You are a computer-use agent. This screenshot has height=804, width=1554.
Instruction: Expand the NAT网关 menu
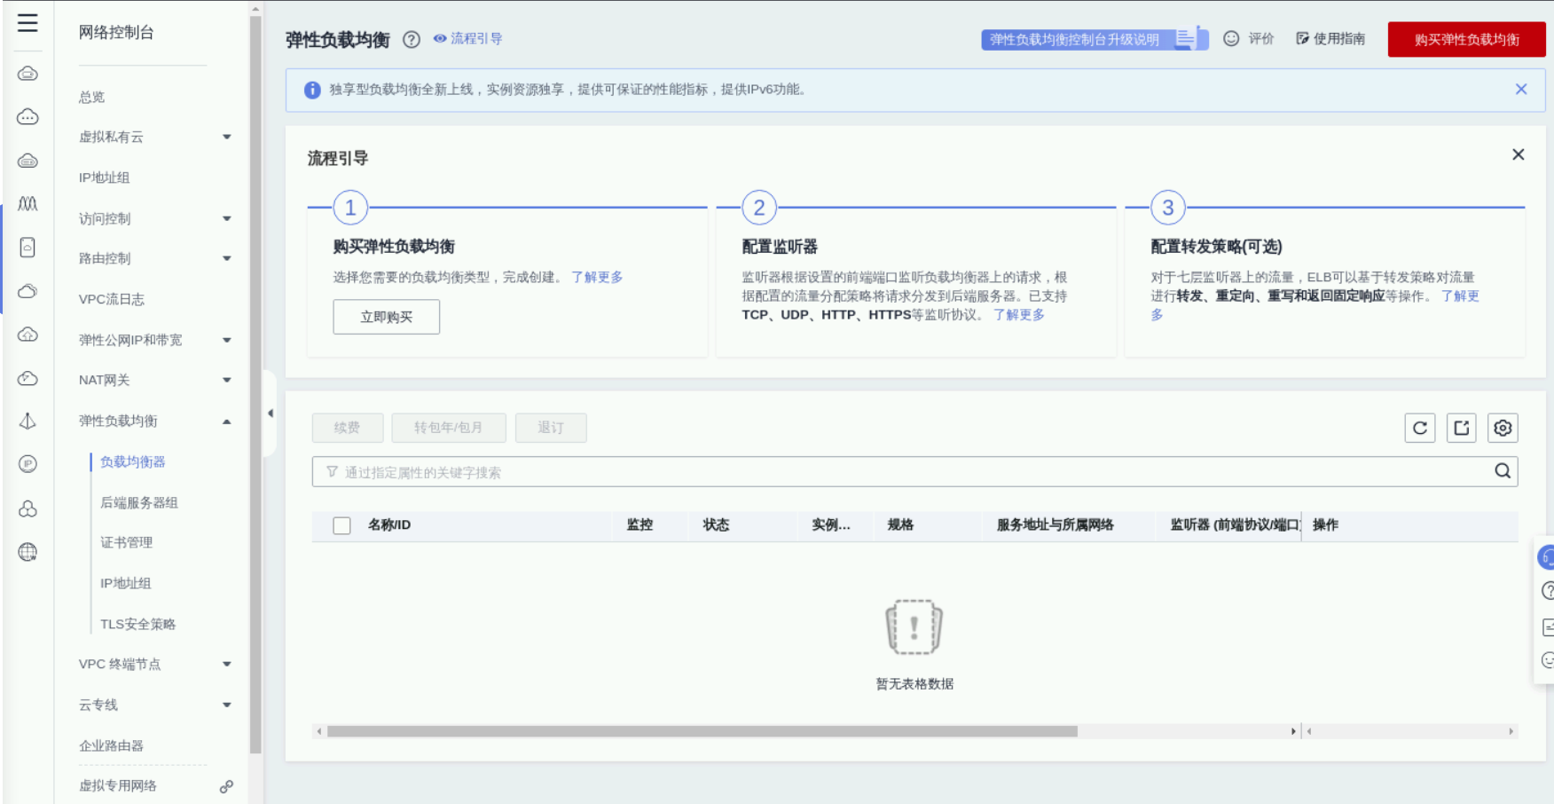[227, 380]
